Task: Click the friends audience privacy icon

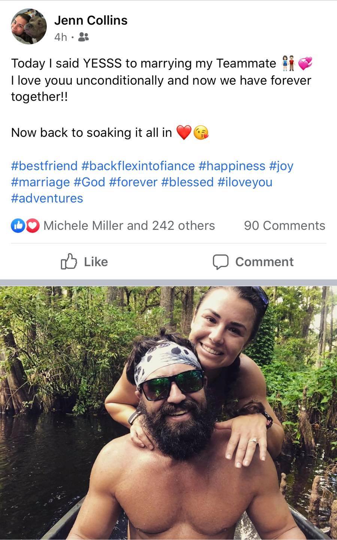Action: pos(84,37)
